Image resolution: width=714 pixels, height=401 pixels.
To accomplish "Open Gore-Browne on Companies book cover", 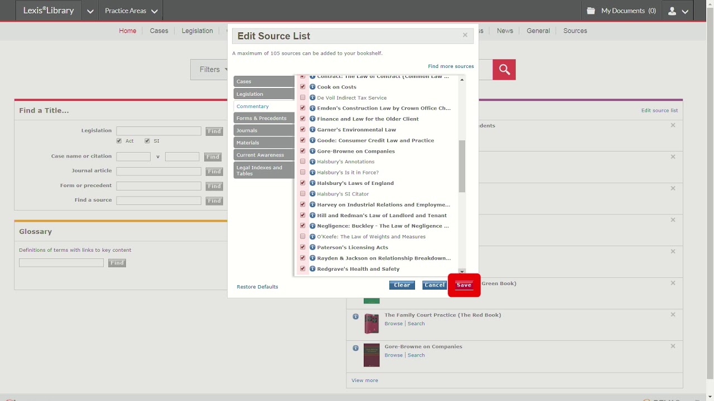I will (x=372, y=355).
